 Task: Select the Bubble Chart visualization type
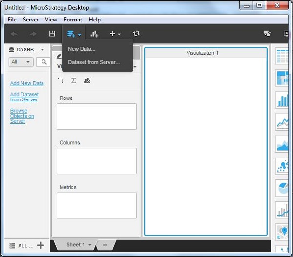coord(282,166)
